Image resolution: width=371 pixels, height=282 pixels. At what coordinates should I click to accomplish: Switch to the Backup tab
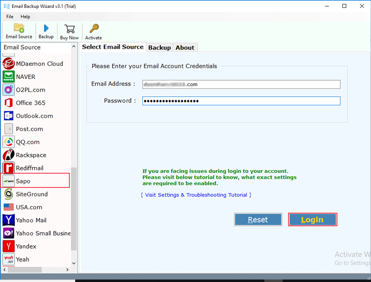pyautogui.click(x=160, y=48)
